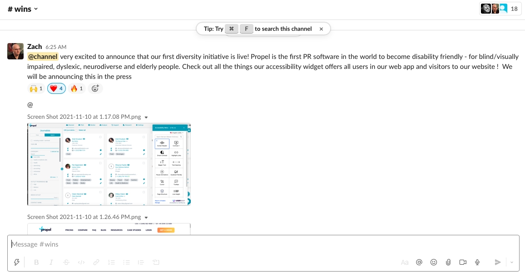
Task: Record an audio clip with the microphone
Action: point(477,262)
